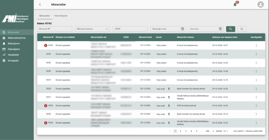Download the file for request 8325
The width and height of the screenshot is (269, 140).
pyautogui.click(x=169, y=114)
